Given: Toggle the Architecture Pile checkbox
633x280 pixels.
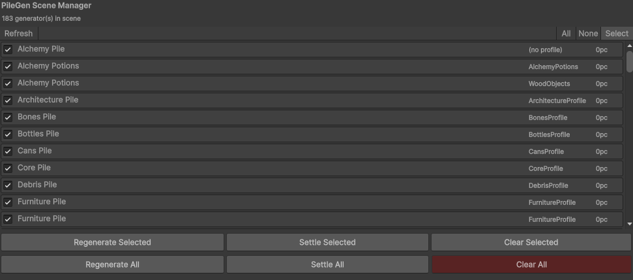Looking at the screenshot, I should coord(8,101).
